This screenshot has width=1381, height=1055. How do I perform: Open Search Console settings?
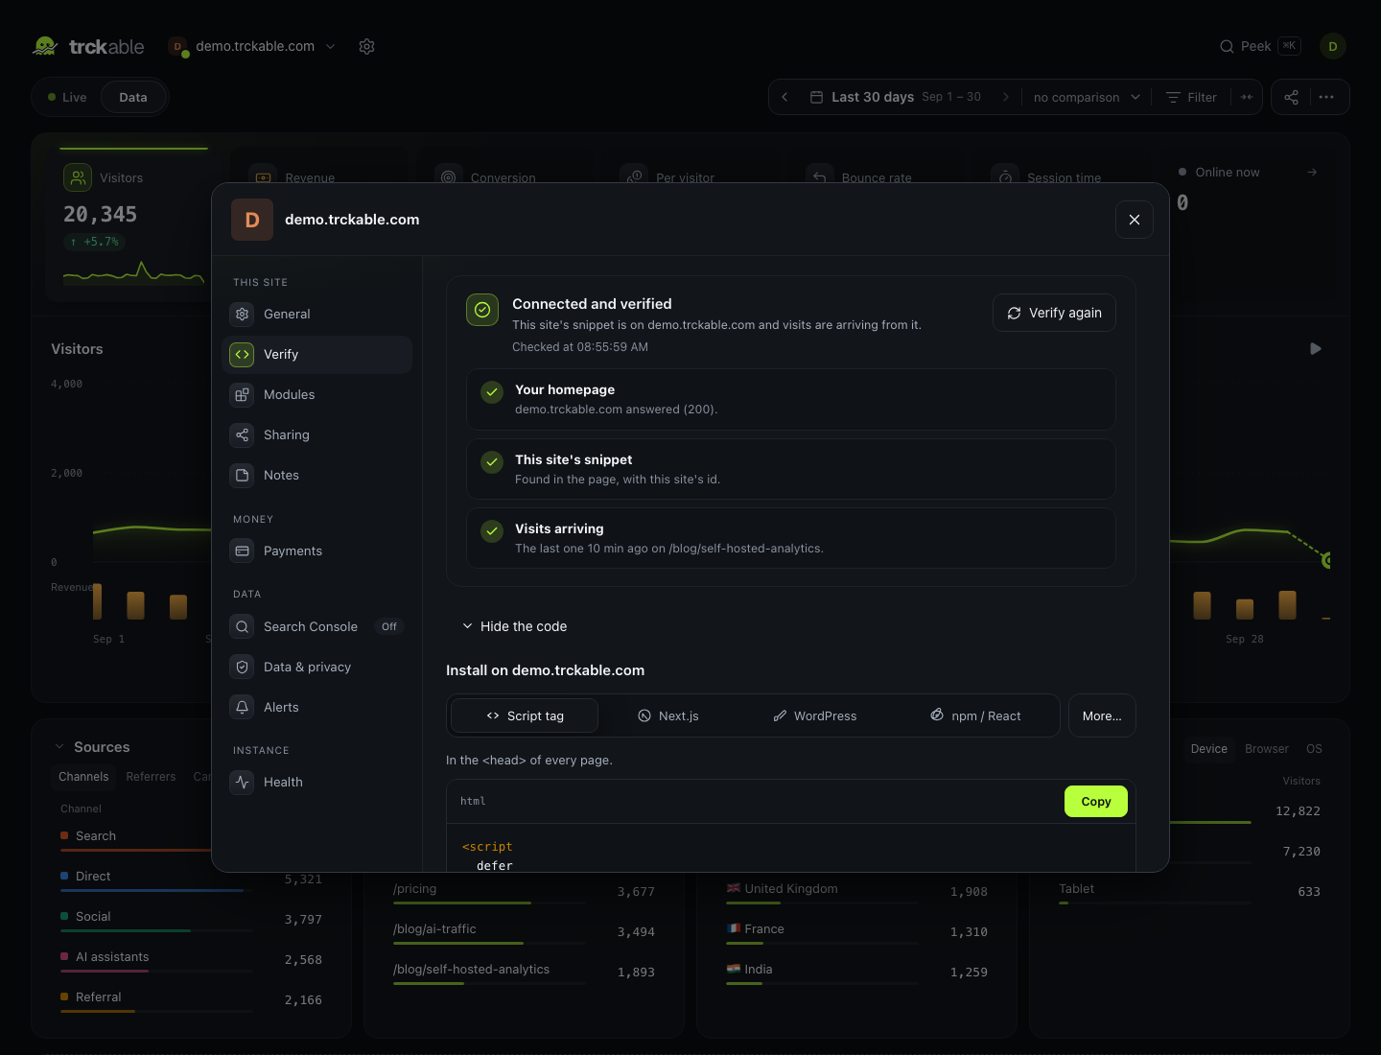[317, 627]
